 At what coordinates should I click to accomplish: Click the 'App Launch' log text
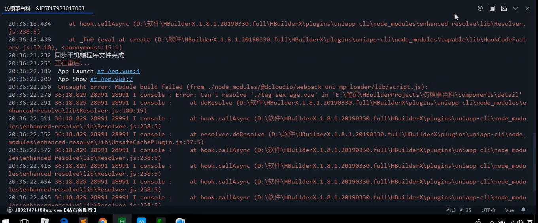pos(76,71)
